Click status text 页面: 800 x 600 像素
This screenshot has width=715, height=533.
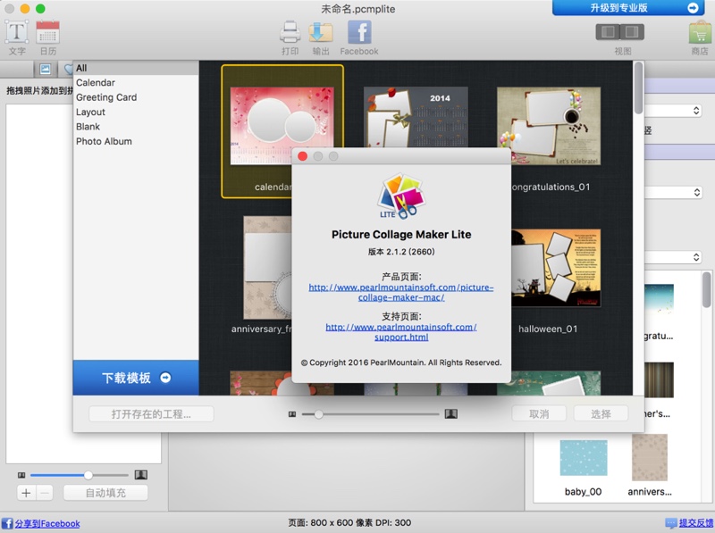coord(349,523)
